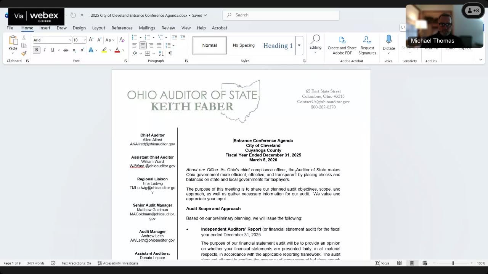Viewport: 488px width, 274px height.
Task: Click the yellow text highlight color
Action: pos(104,50)
